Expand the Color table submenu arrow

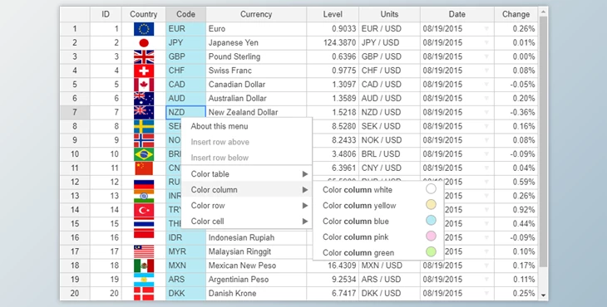[305, 174]
